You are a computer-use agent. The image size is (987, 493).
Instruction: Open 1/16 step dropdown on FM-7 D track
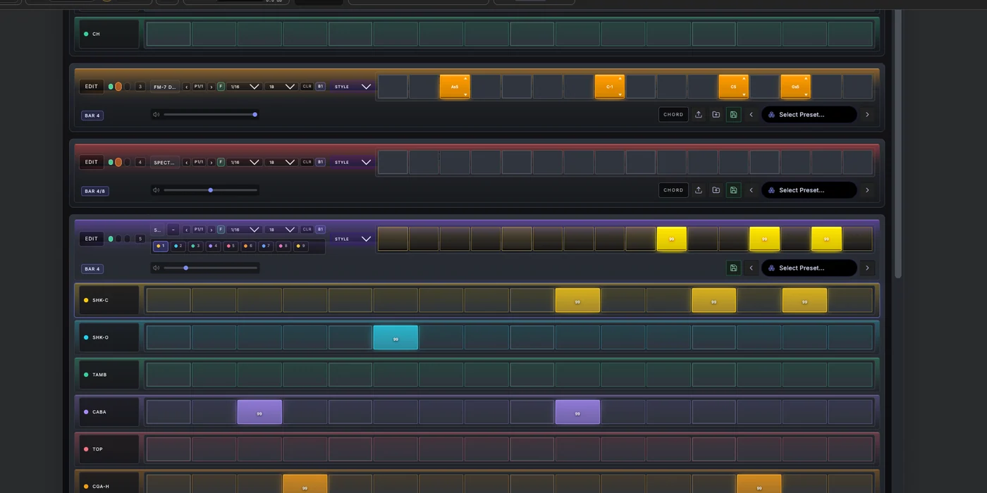pos(244,87)
